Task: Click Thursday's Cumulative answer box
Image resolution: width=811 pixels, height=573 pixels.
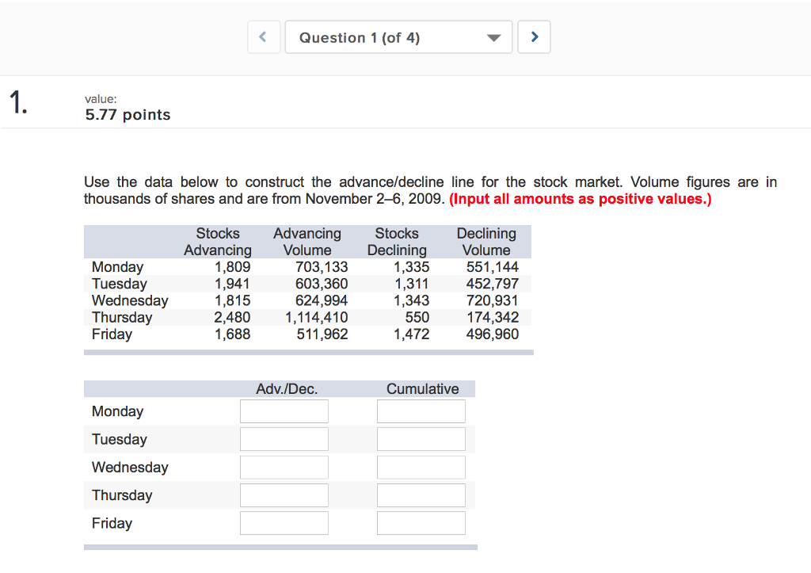Action: (x=421, y=495)
